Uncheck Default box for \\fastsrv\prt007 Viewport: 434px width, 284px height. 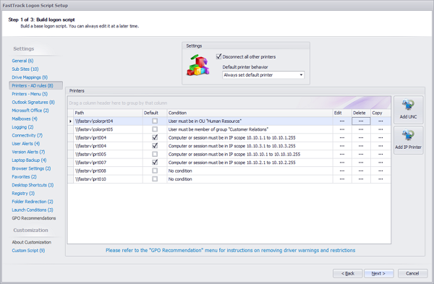click(x=155, y=163)
